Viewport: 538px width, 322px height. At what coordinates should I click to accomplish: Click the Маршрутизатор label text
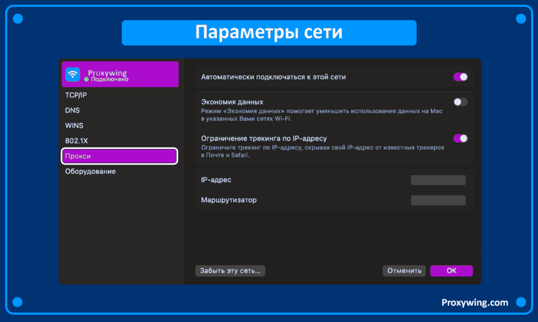229,200
